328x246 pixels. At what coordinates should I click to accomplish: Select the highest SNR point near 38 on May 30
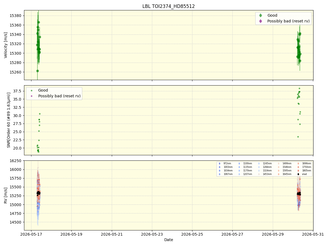pyautogui.click(x=299, y=88)
